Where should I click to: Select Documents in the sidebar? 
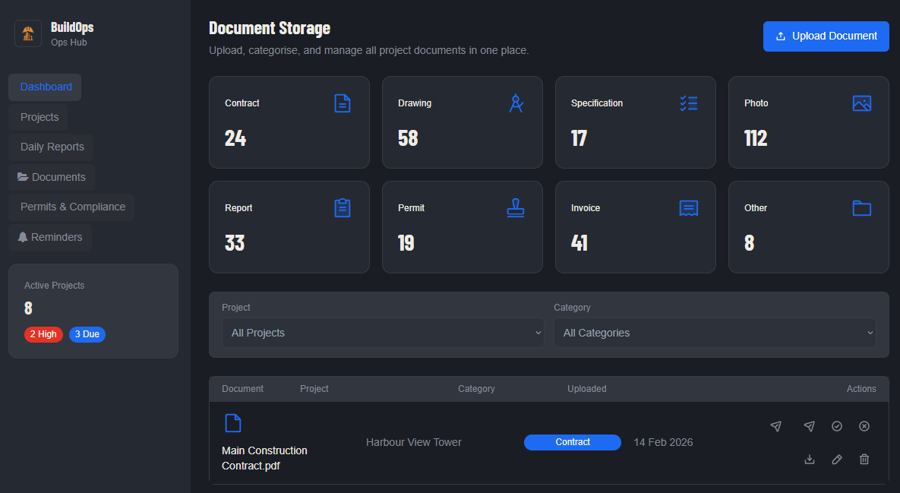tap(52, 177)
